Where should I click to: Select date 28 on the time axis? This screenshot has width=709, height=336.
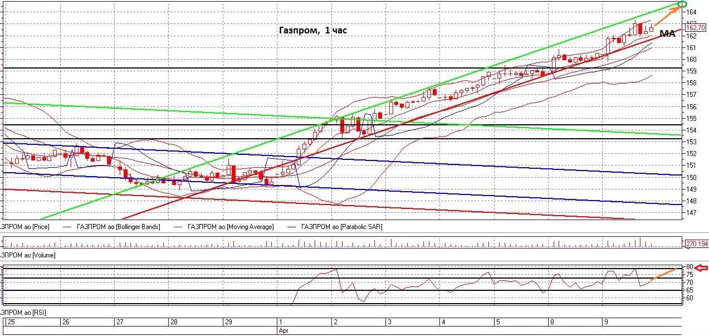coord(174,322)
